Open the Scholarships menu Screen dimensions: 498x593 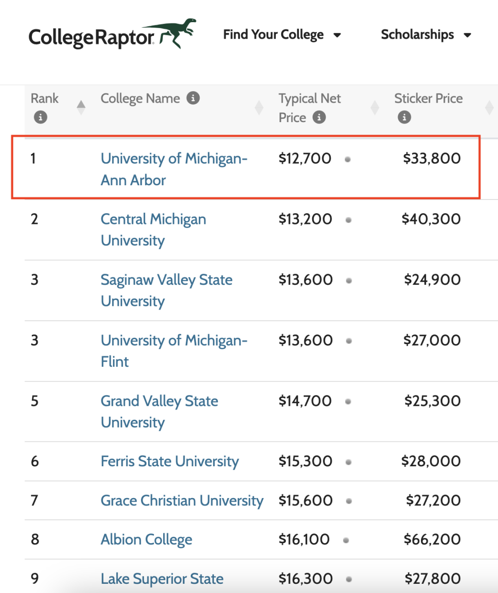tap(417, 35)
